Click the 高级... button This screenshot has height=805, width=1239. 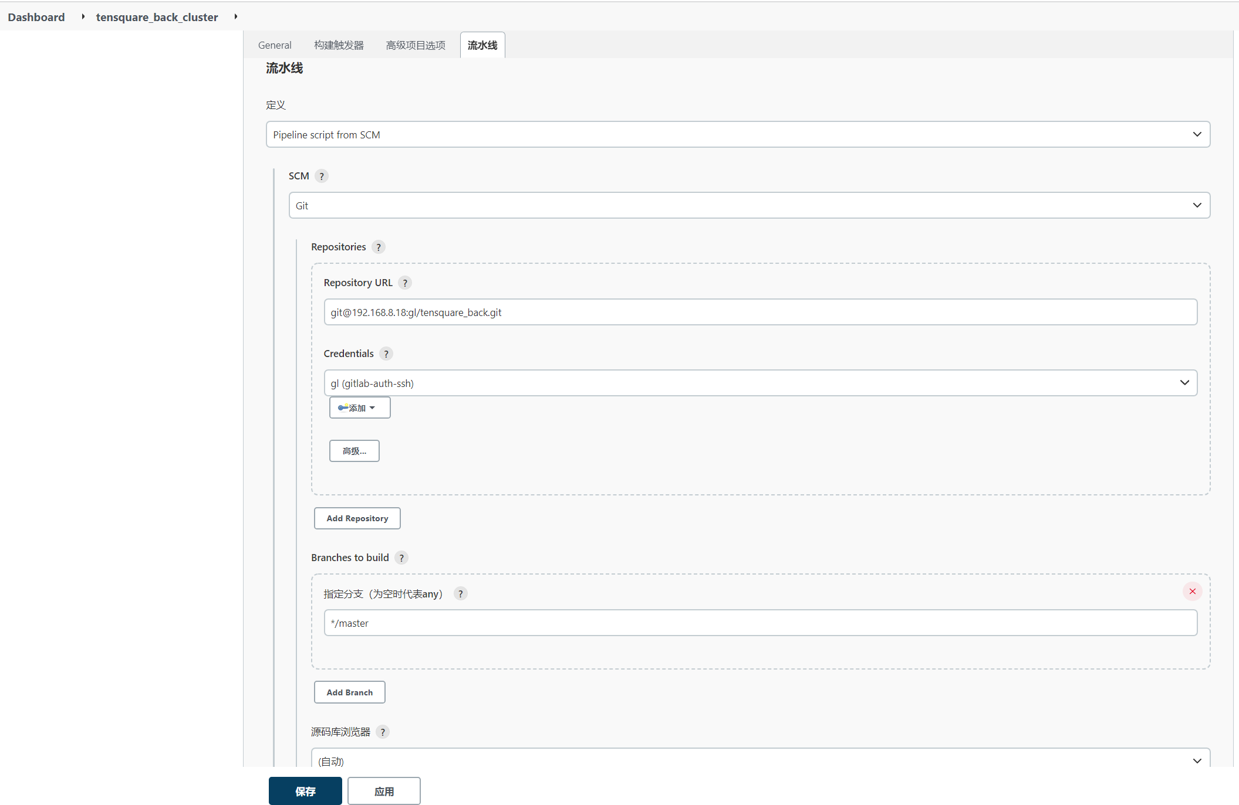[x=355, y=451]
